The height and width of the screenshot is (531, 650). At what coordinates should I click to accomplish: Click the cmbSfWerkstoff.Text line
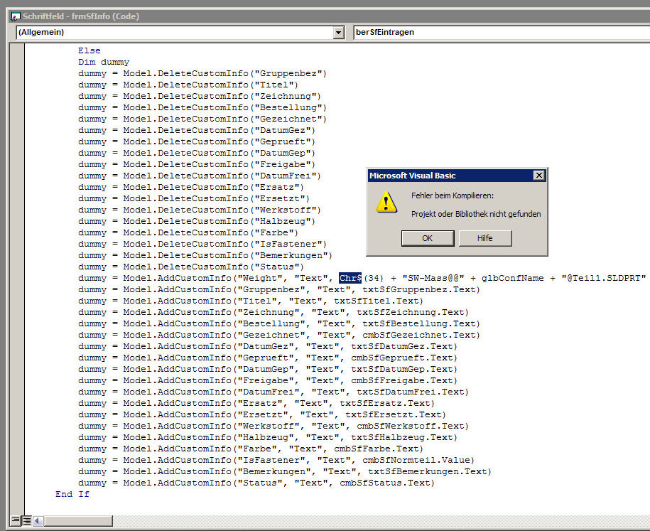(273, 426)
